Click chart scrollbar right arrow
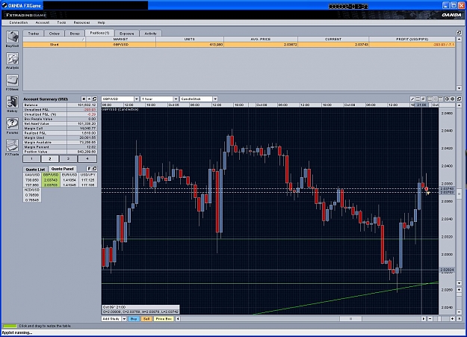 point(424,319)
